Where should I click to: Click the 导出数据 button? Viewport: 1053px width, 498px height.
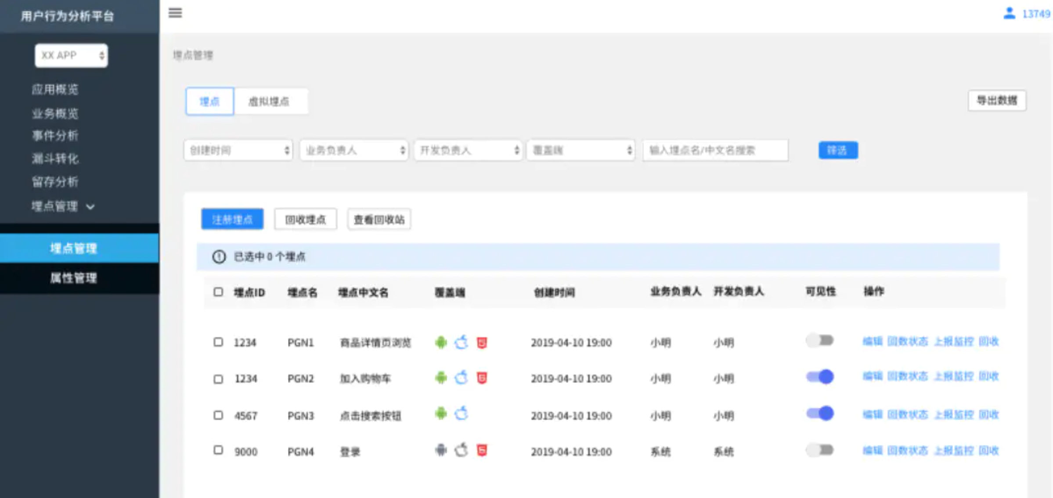click(996, 100)
